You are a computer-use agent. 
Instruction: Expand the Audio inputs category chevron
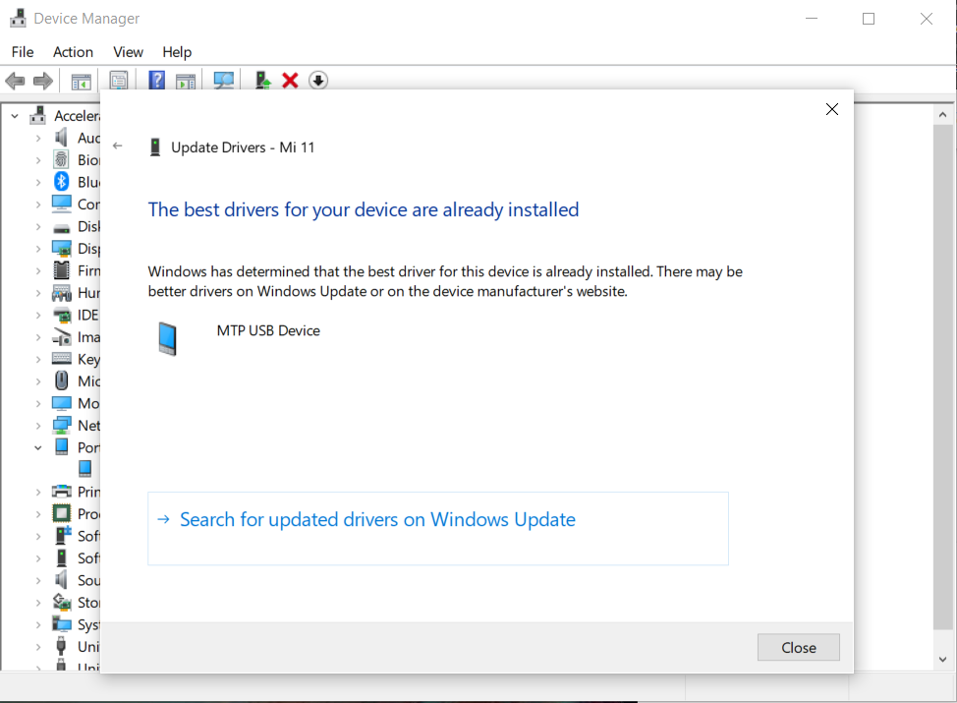coord(38,138)
